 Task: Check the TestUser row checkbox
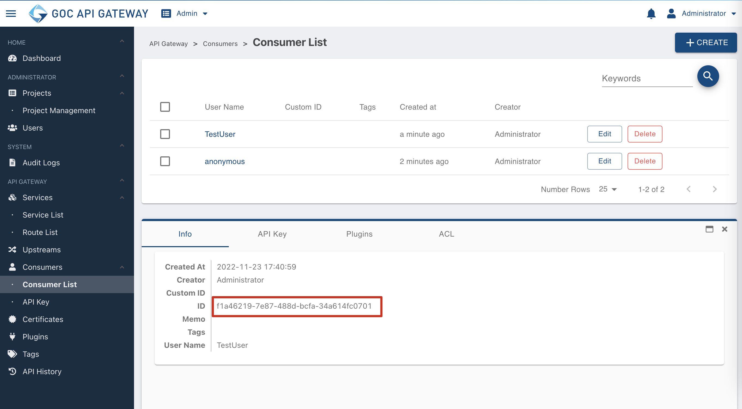click(x=165, y=134)
